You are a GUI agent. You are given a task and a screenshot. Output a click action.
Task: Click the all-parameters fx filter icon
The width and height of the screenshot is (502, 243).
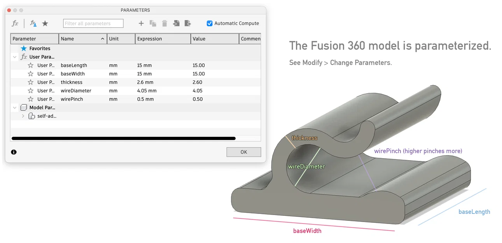tap(15, 23)
